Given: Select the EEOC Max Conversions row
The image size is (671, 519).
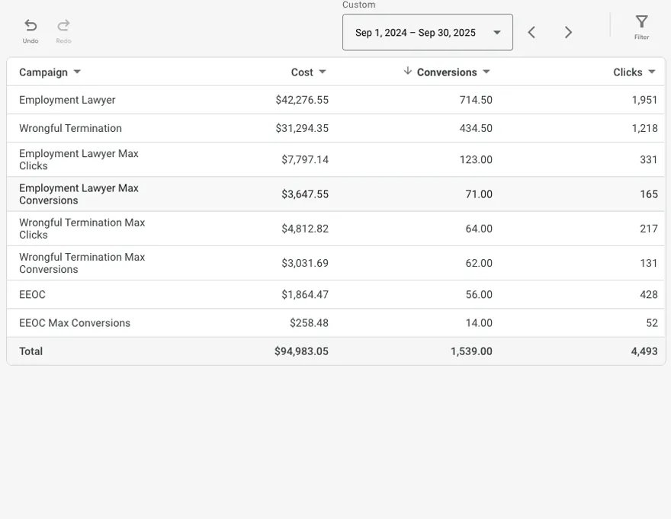Looking at the screenshot, I should [x=75, y=323].
